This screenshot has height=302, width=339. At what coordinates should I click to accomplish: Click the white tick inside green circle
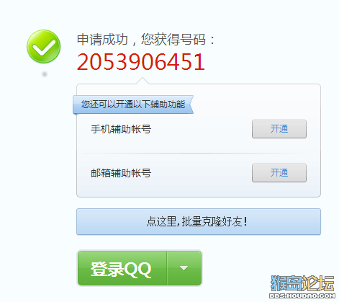point(44,48)
